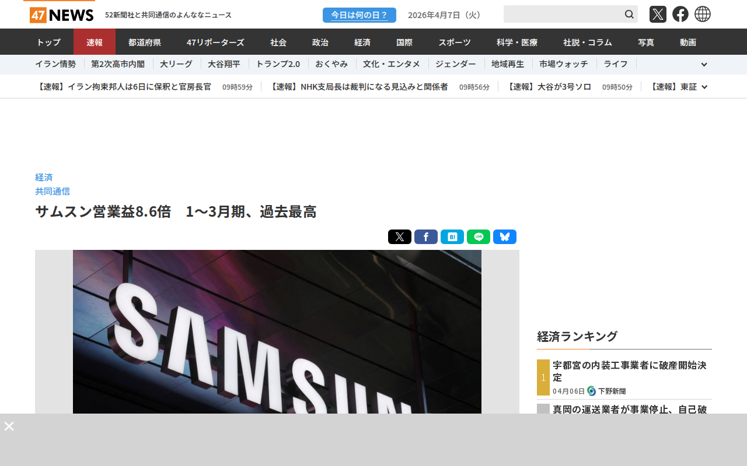
Task: Click the 今日は何の日？ button
Action: pyautogui.click(x=359, y=15)
